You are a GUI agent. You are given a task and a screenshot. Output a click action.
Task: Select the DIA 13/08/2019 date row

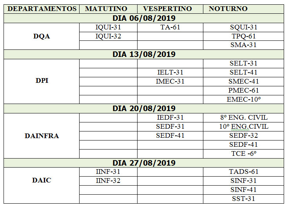pos(144,54)
